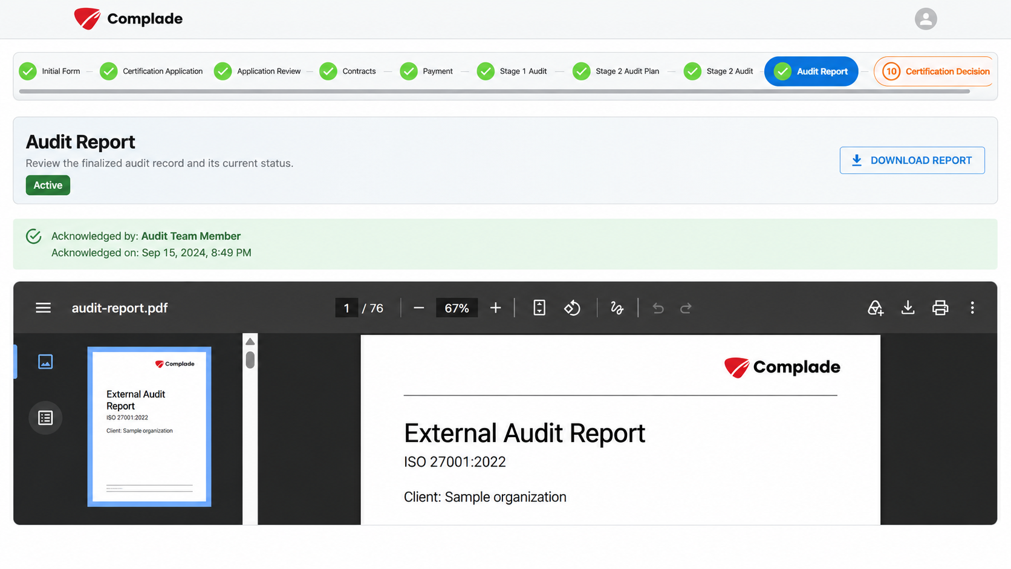
Task: Toggle the PDF sidebar hamburger menu
Action: (43, 308)
